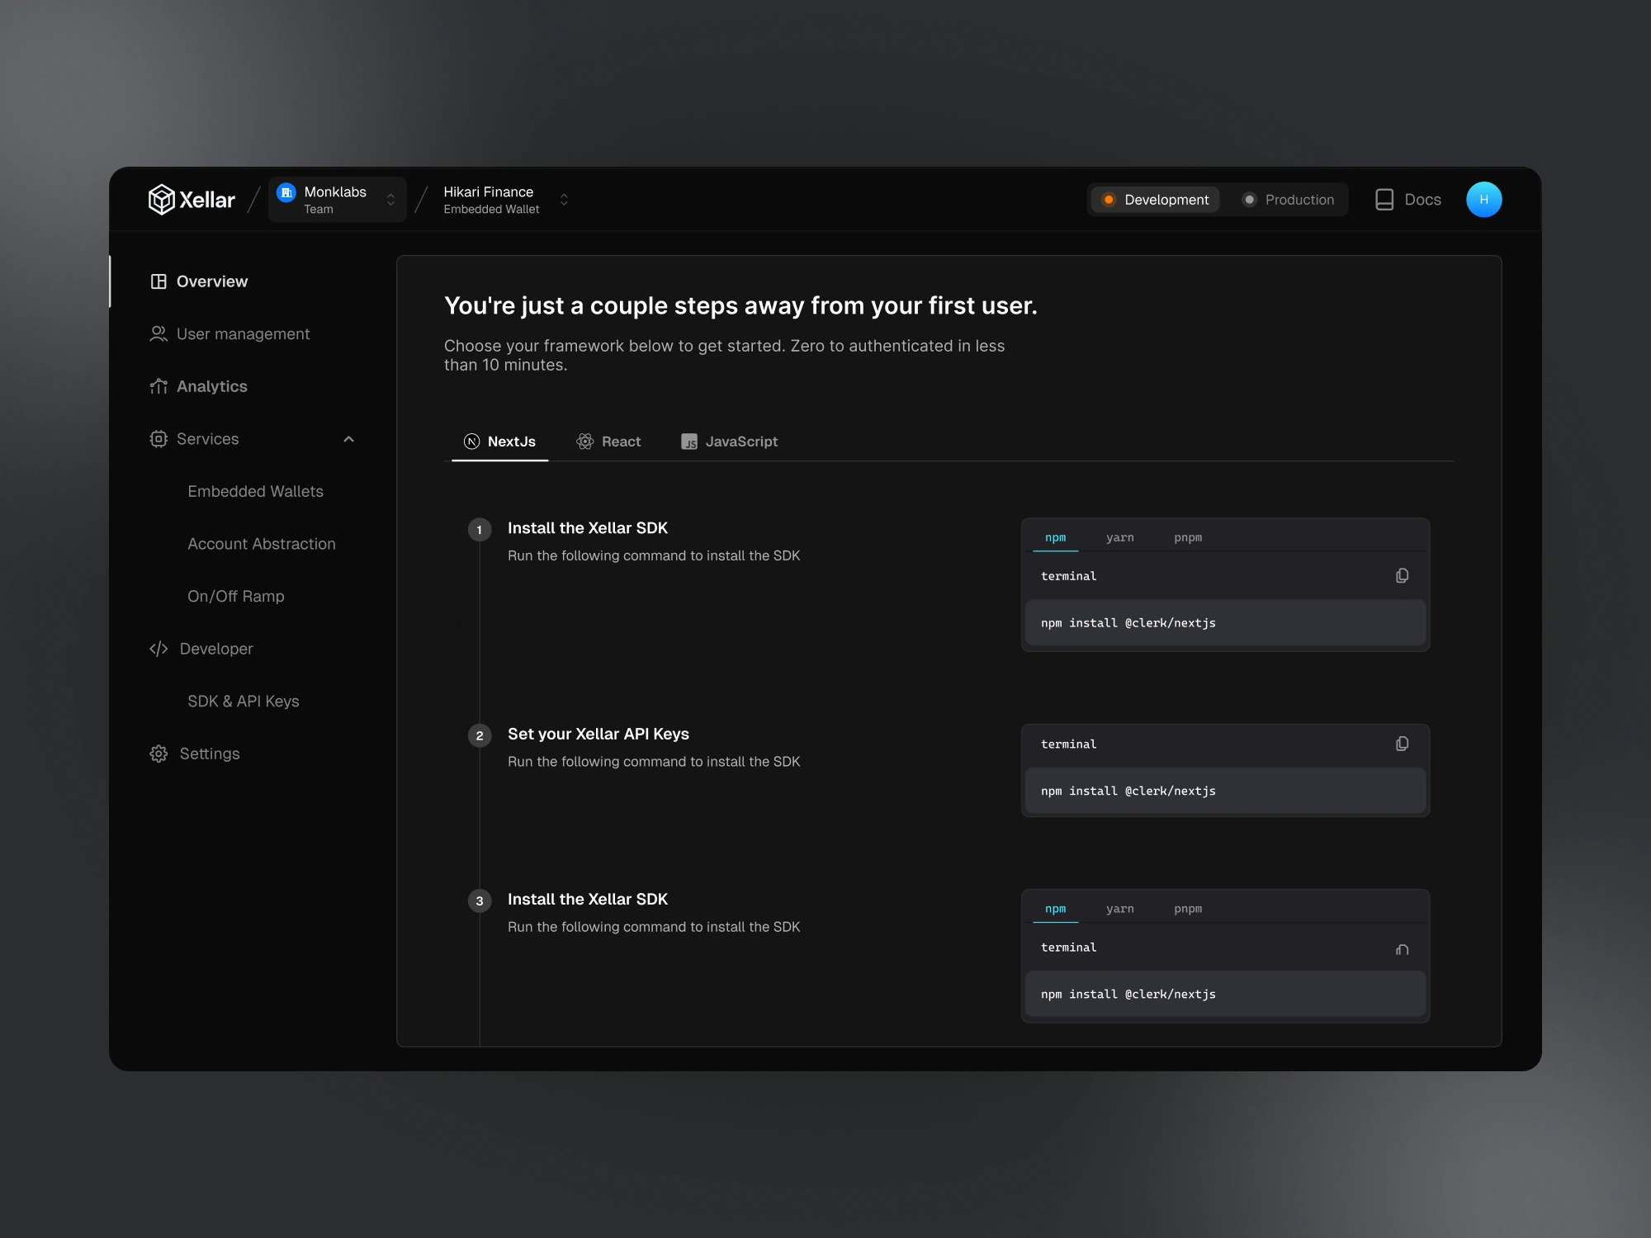Screen dimensions: 1651x1238
Task: Open the Hikari Finance project dropdown
Action: click(x=505, y=200)
